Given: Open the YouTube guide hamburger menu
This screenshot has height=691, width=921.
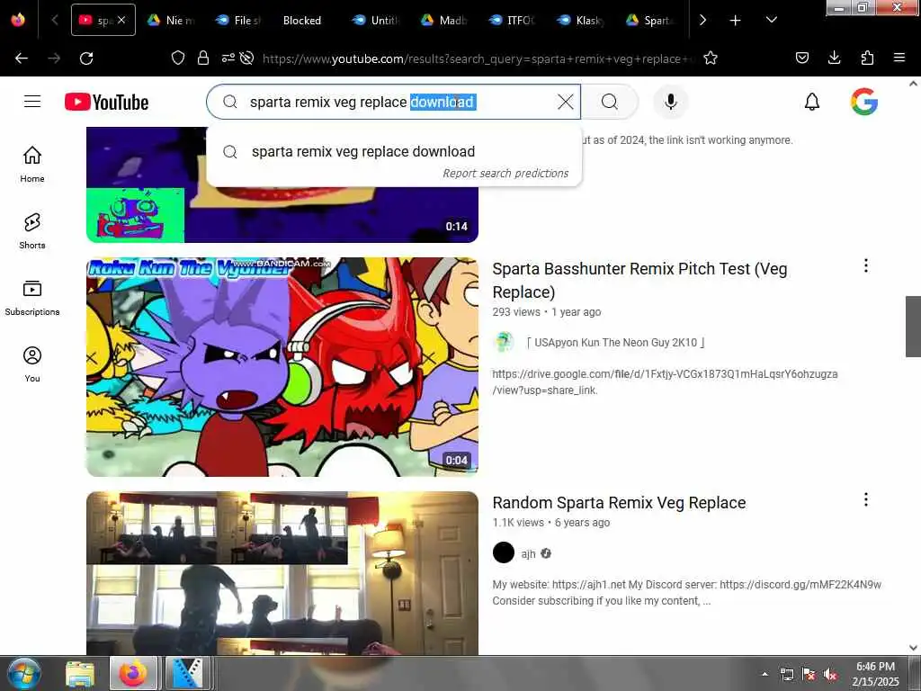Looking at the screenshot, I should click(32, 102).
